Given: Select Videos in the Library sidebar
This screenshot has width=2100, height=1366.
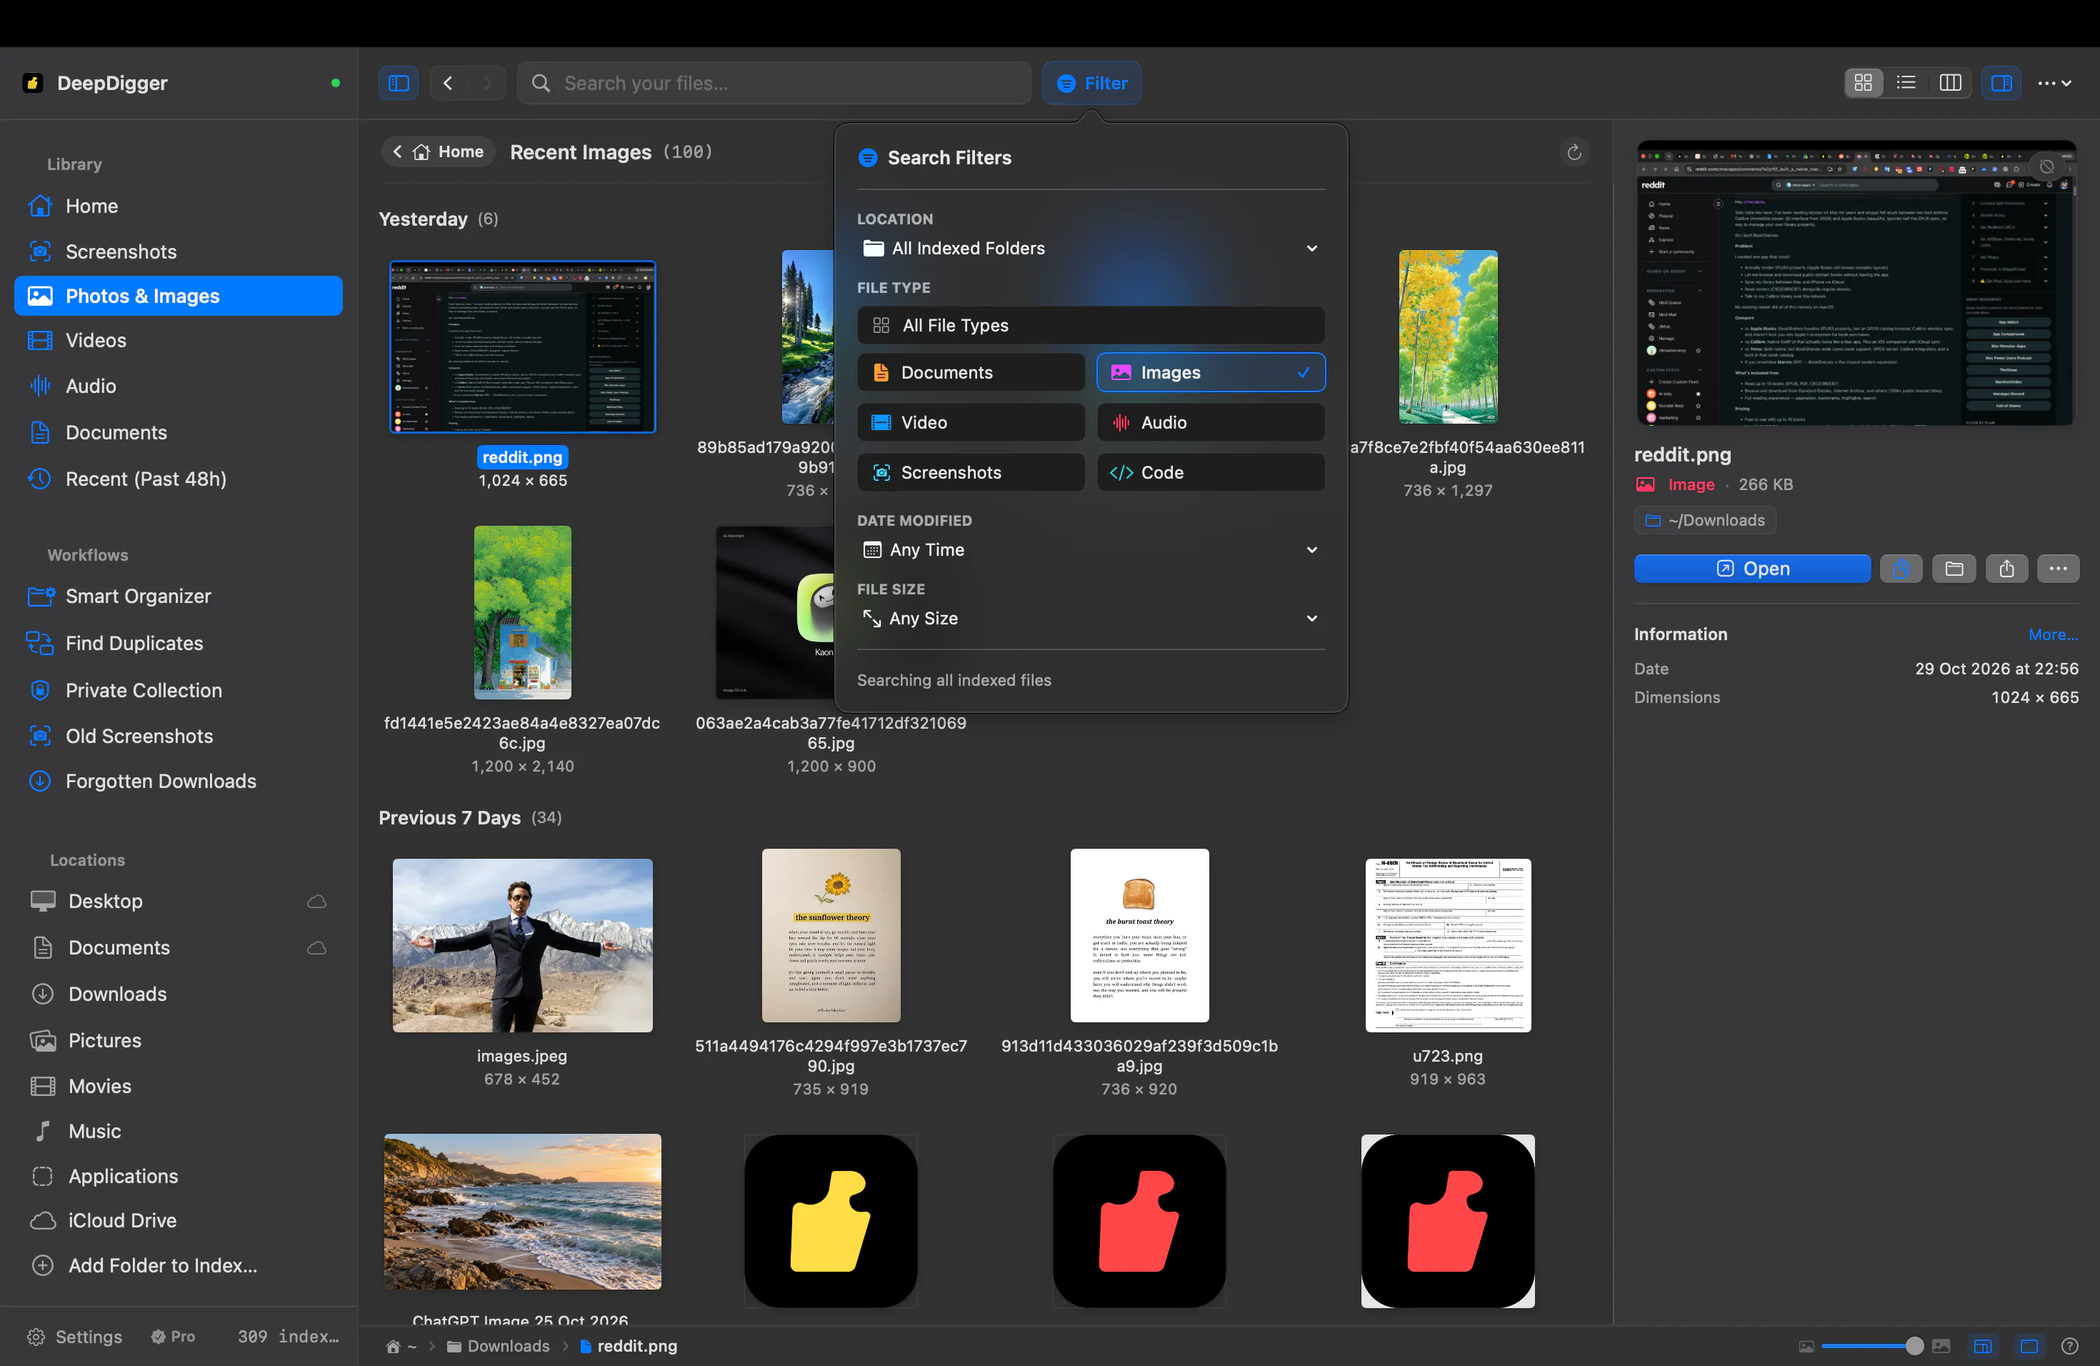Looking at the screenshot, I should click(179, 341).
